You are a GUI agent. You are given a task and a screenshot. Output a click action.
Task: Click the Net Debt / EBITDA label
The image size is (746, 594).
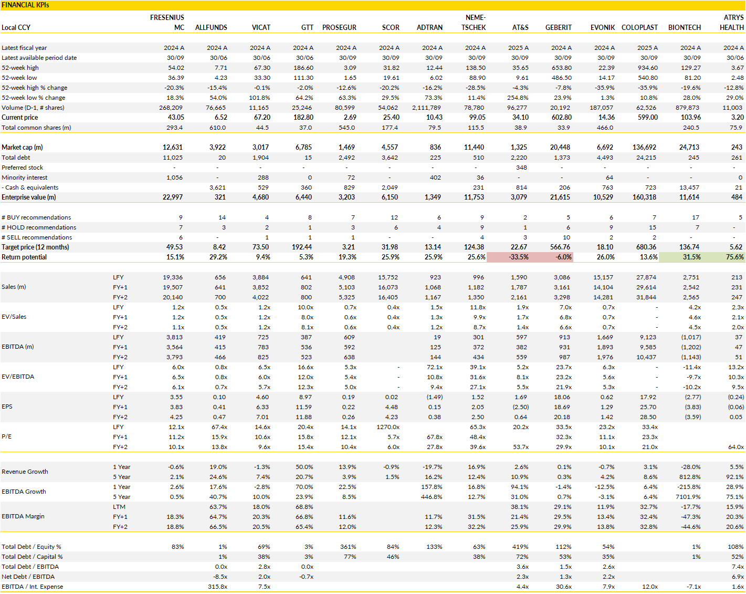click(28, 577)
